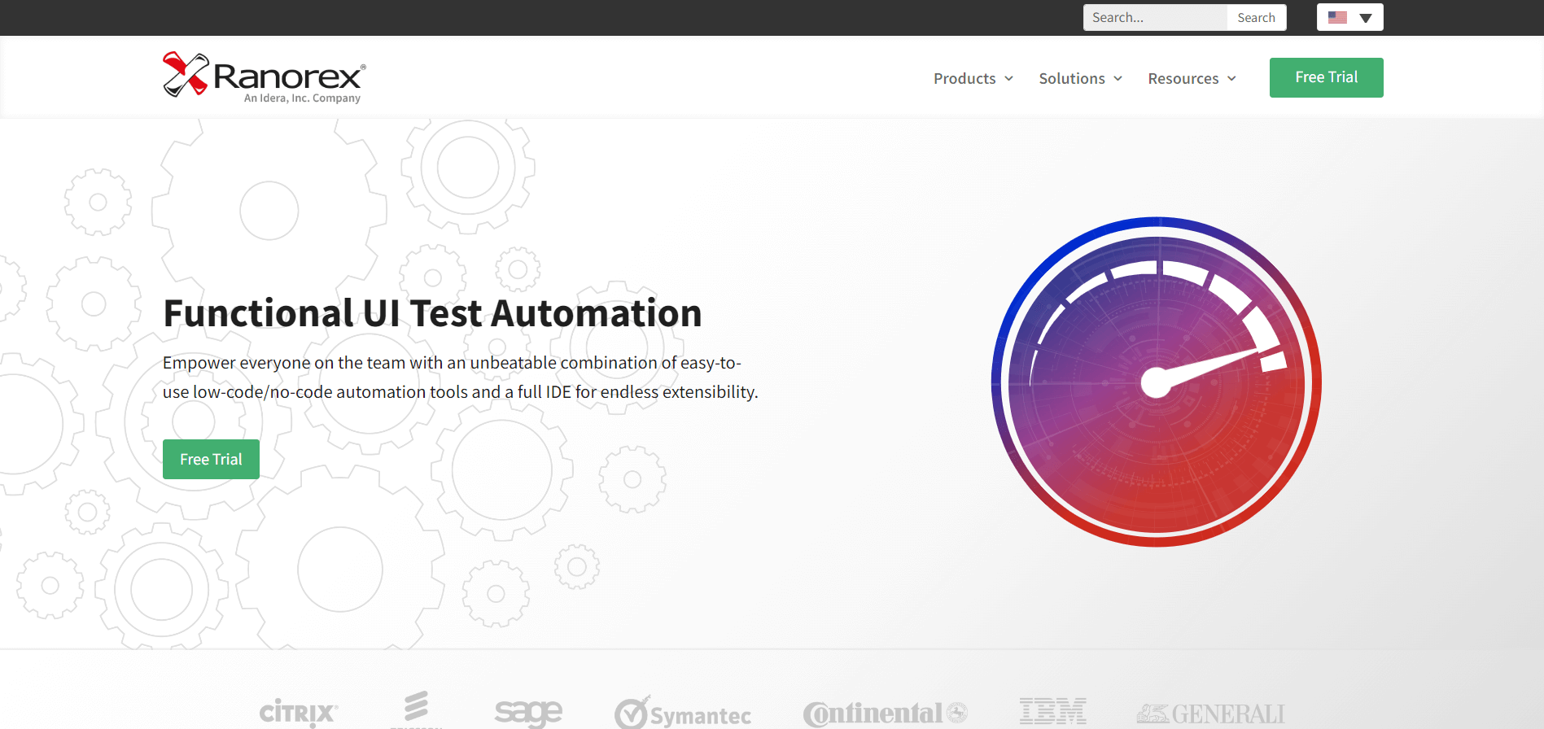
Task: Click the Ranorex logo
Action: tap(265, 78)
